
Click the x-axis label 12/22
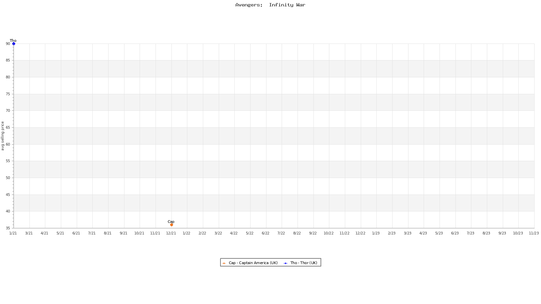point(360,233)
